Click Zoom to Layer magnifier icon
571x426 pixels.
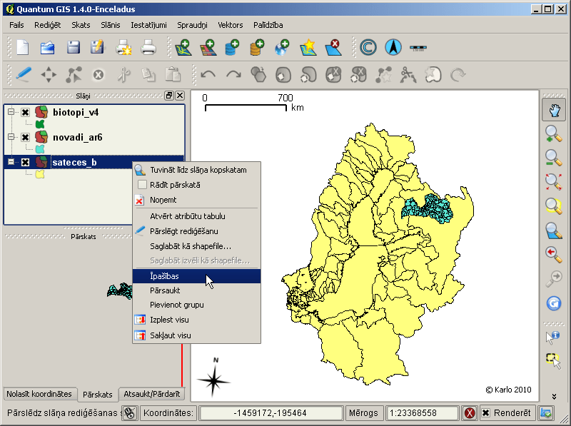click(x=554, y=230)
